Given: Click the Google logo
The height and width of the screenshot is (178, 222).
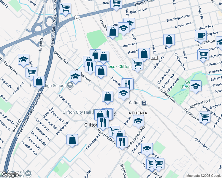Looking at the screenshot, I should [x=9, y=174].
